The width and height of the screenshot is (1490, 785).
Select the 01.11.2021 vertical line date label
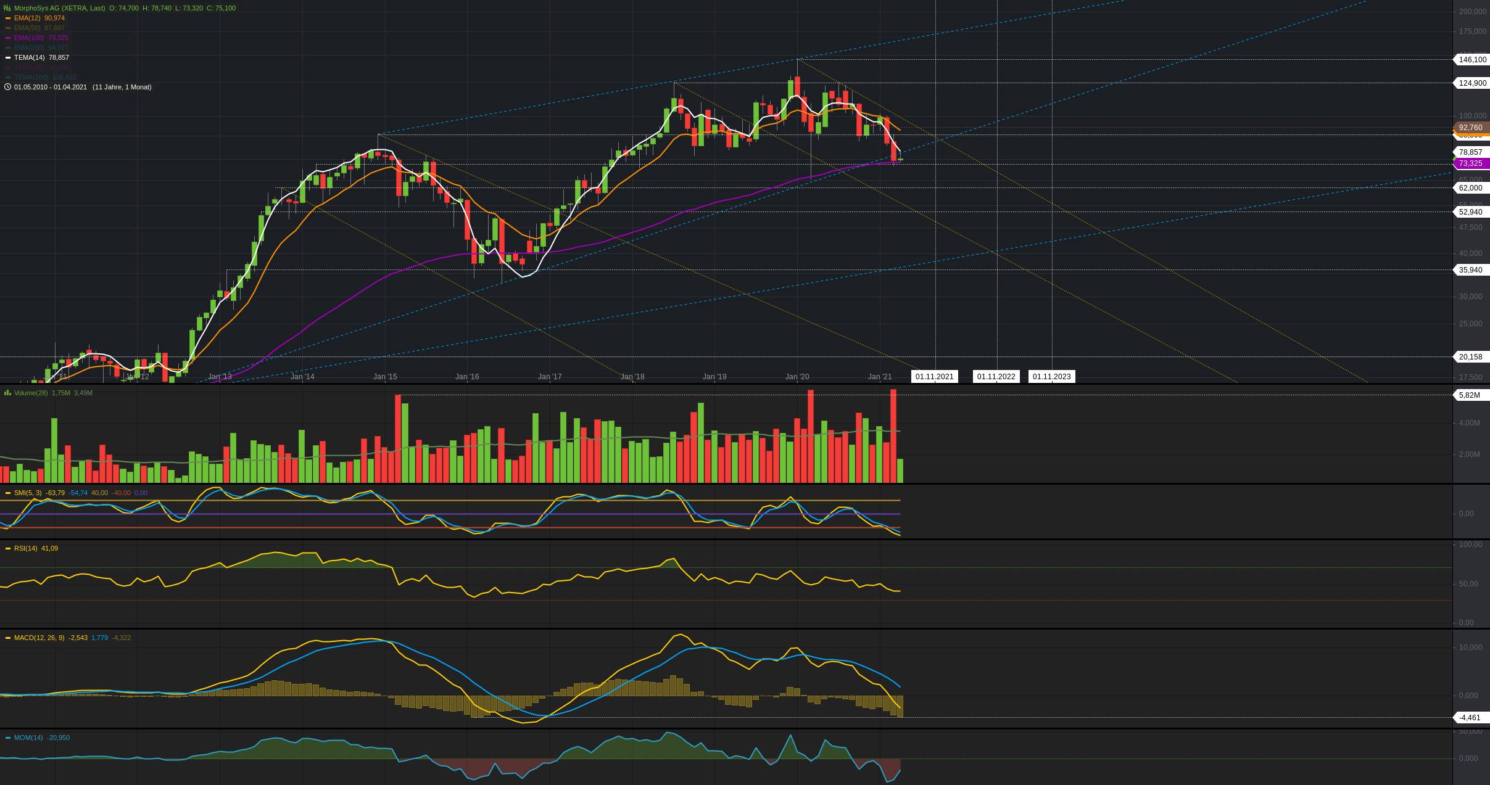click(x=934, y=377)
